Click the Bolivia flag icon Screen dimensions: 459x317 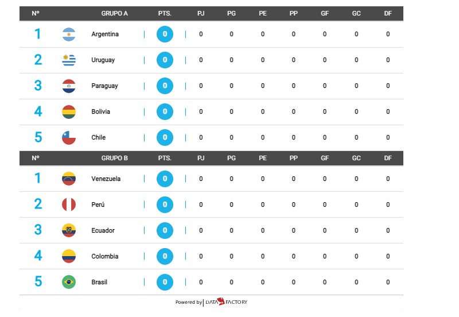coord(69,111)
